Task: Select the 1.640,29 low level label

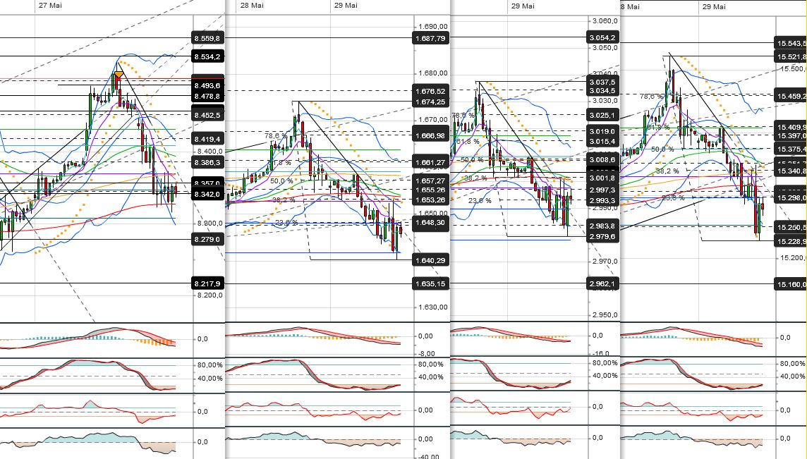Action: coord(431,260)
